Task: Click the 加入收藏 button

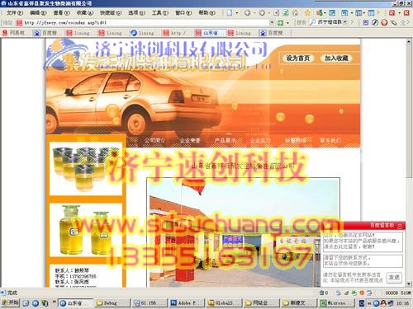Action: click(336, 58)
